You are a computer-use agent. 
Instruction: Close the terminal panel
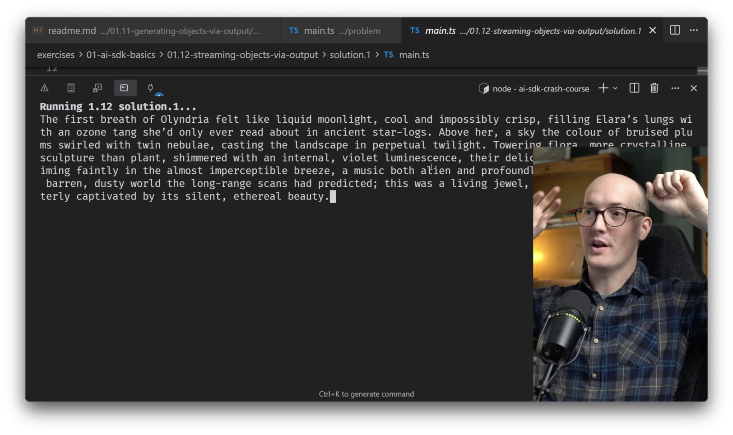coord(694,88)
